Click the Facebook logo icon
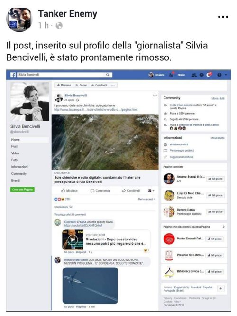The height and width of the screenshot is (316, 237). [13, 75]
